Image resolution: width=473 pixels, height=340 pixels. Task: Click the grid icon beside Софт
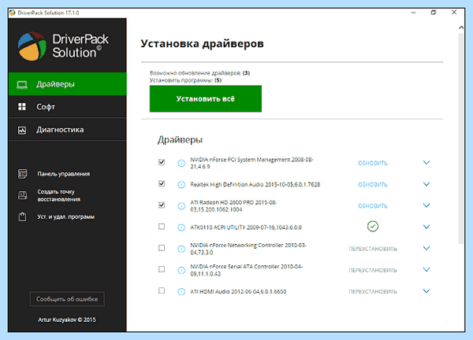pyautogui.click(x=22, y=106)
